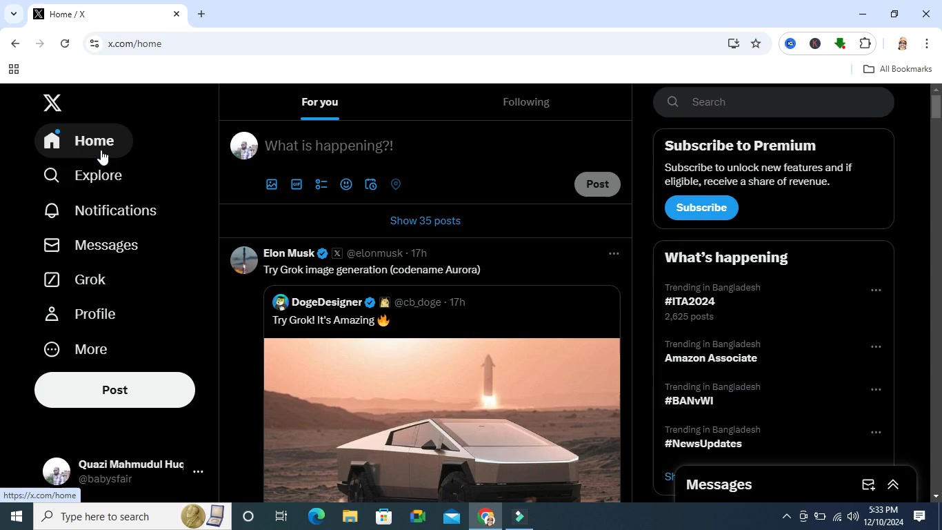Open Grok from the sidebar
Viewport: 942px width, 530px height.
(x=75, y=279)
